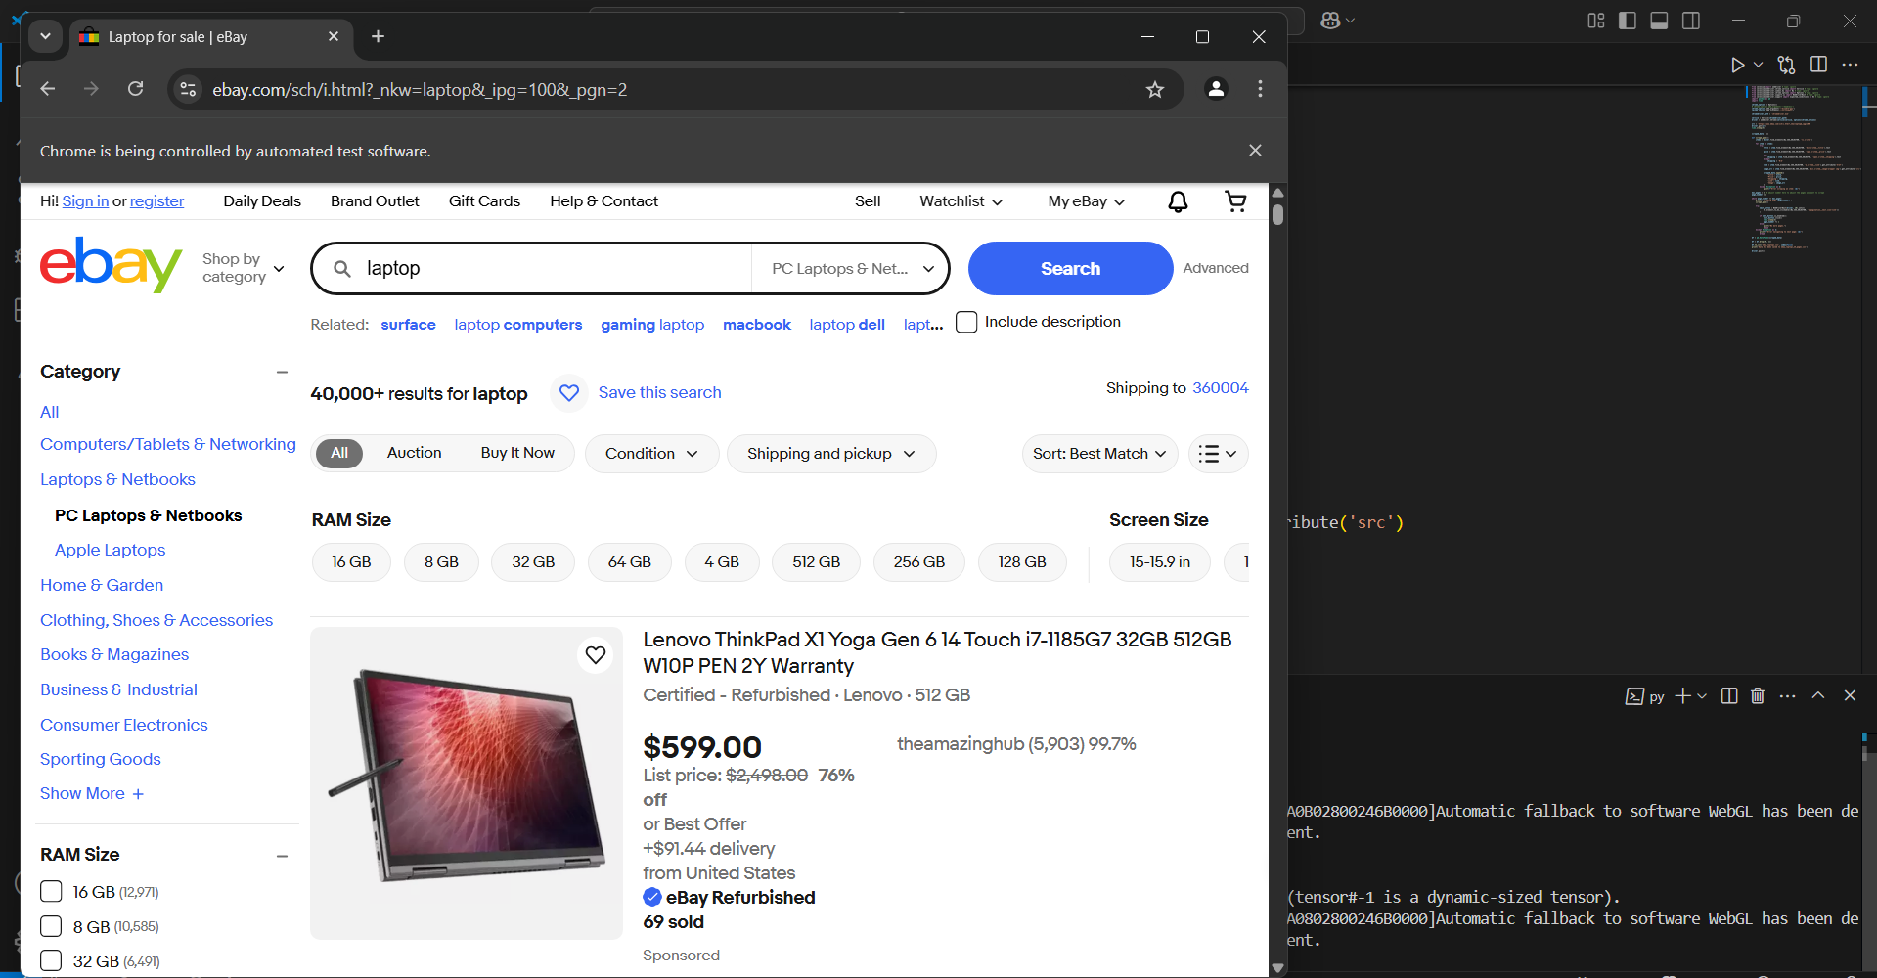Select the Buy It Now tab

pos(517,453)
